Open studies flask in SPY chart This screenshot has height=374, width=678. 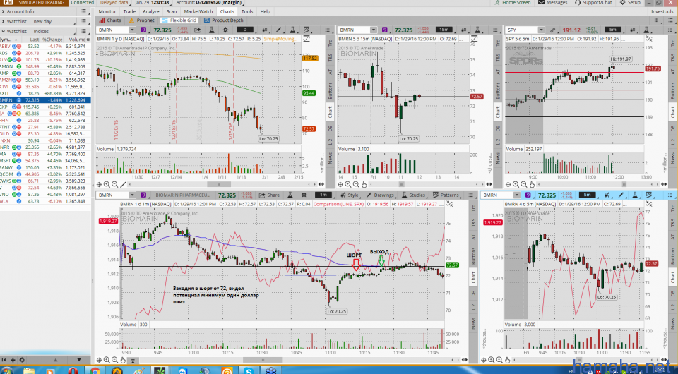(x=646, y=30)
